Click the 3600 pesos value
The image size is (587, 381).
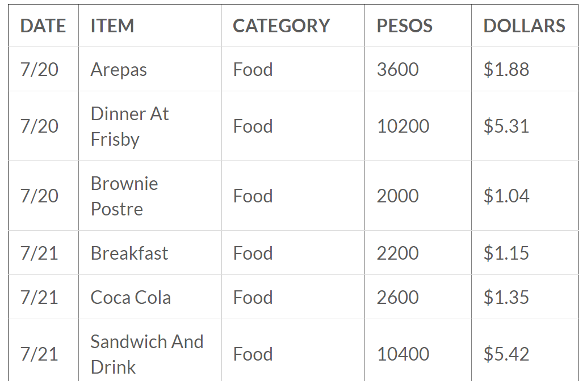(397, 70)
